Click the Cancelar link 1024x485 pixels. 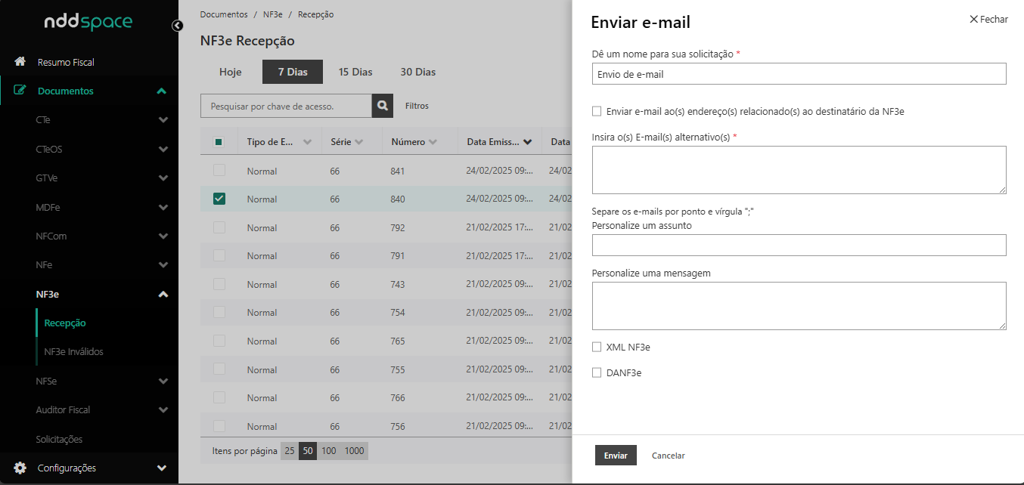(668, 456)
